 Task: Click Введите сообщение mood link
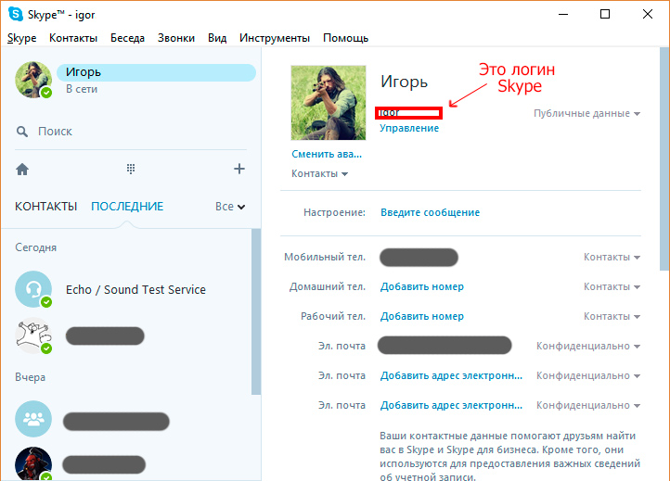430,212
